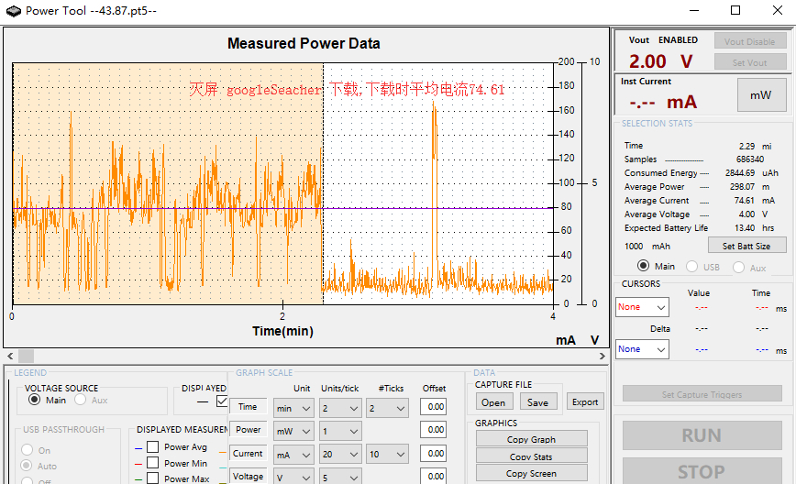
Task: Open the Current unit dropdown (mA)
Action: [x=294, y=455]
